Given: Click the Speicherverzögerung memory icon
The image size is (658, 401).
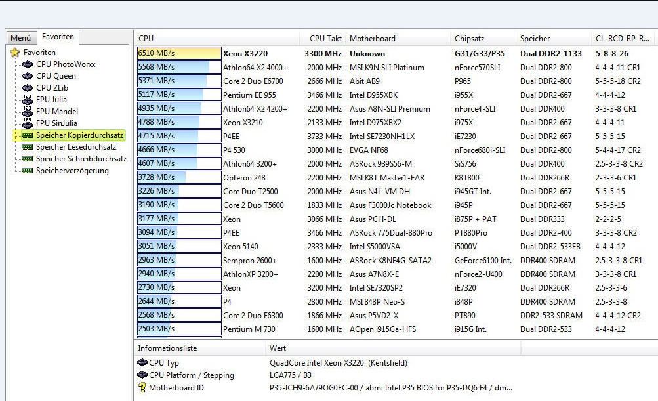Looking at the screenshot, I should tap(28, 171).
